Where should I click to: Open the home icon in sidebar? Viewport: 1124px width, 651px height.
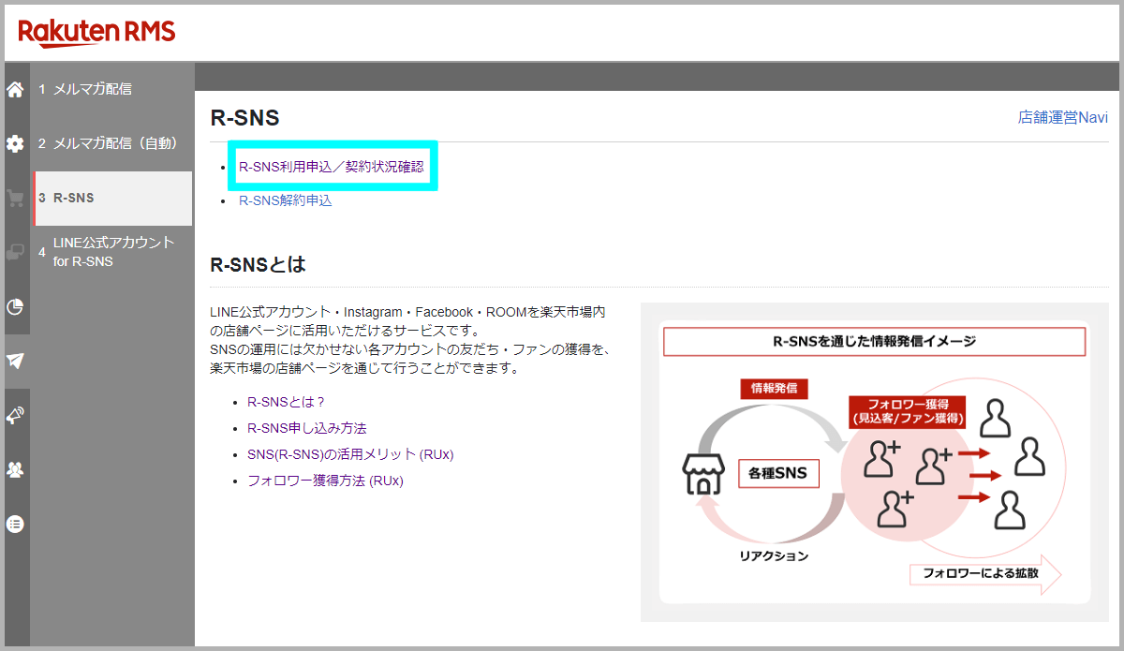[15, 90]
